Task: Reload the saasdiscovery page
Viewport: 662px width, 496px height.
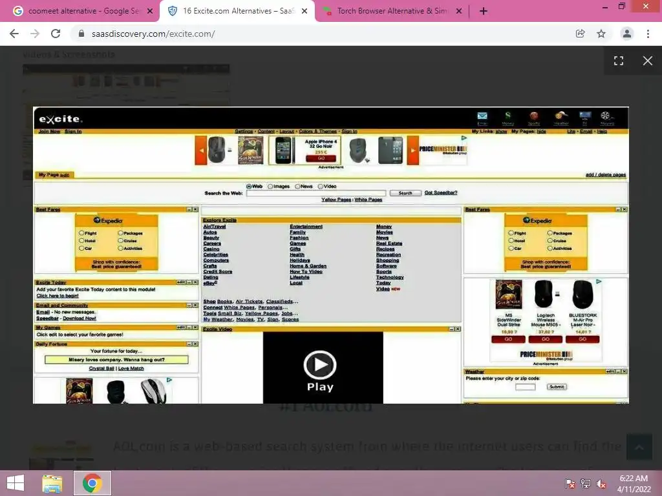Action: coord(56,34)
